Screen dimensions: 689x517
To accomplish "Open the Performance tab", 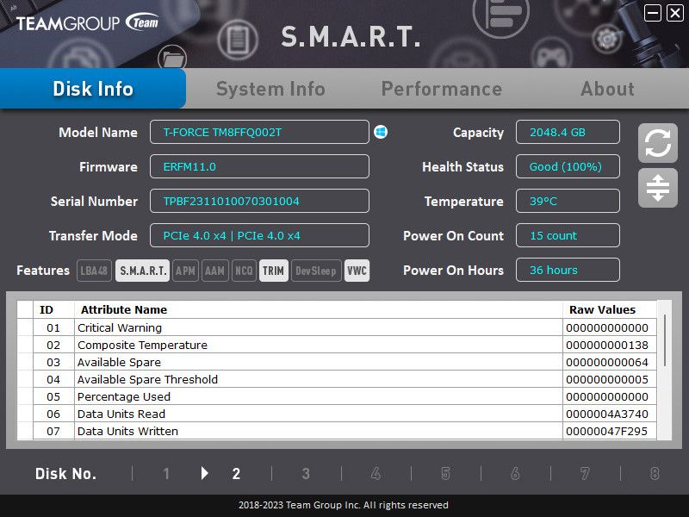I will click(441, 89).
